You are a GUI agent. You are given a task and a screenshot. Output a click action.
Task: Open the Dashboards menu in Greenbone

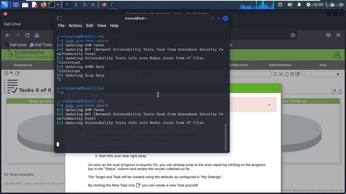(x=23, y=65)
